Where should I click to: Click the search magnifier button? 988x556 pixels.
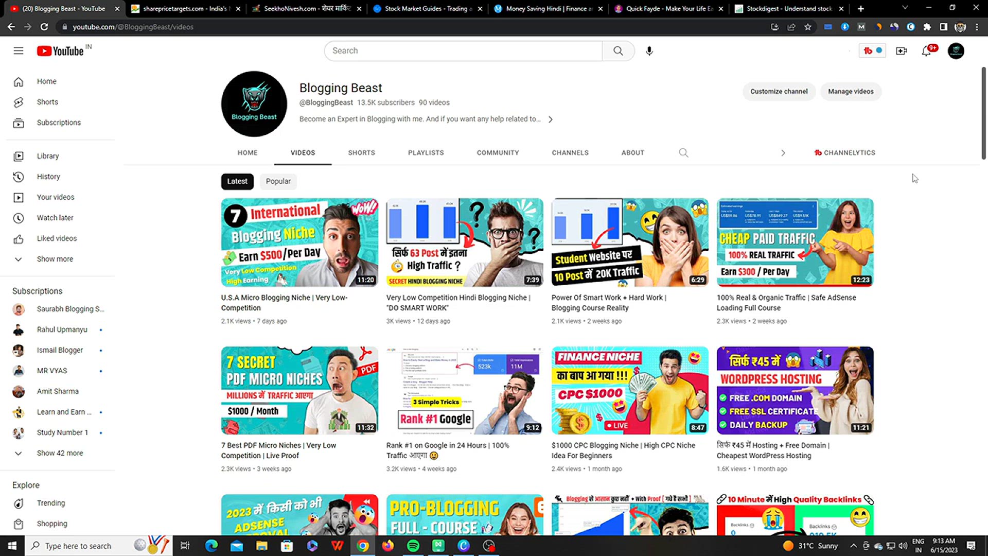pyautogui.click(x=618, y=50)
